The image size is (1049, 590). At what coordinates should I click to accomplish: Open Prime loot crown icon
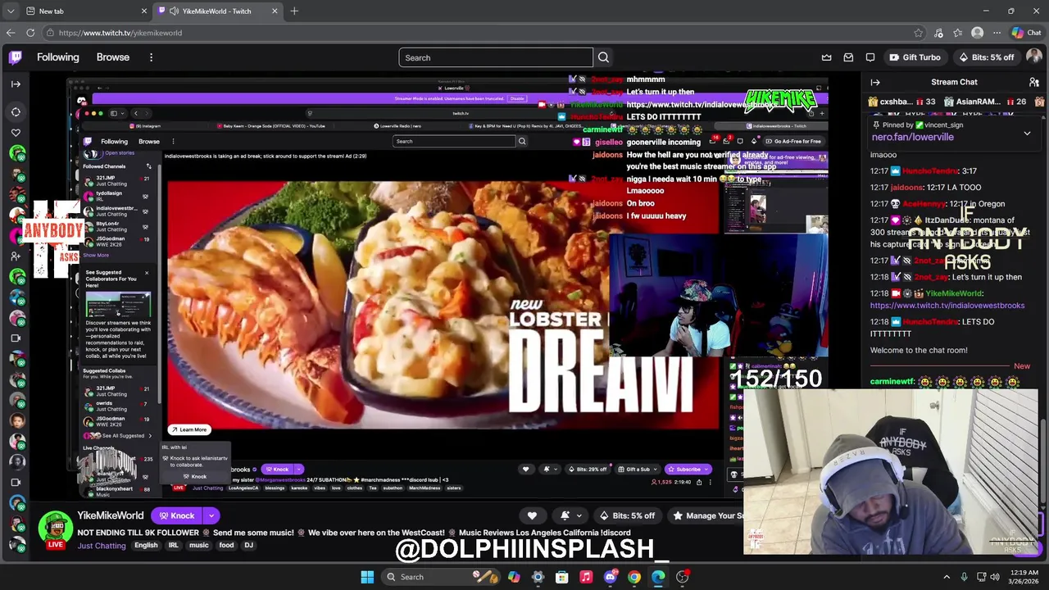(x=826, y=57)
